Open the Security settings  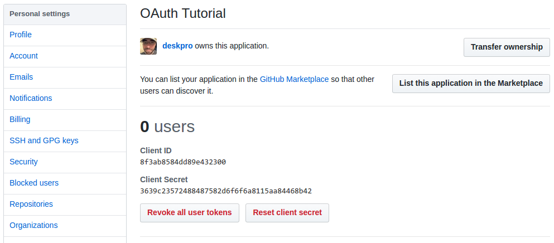23,162
